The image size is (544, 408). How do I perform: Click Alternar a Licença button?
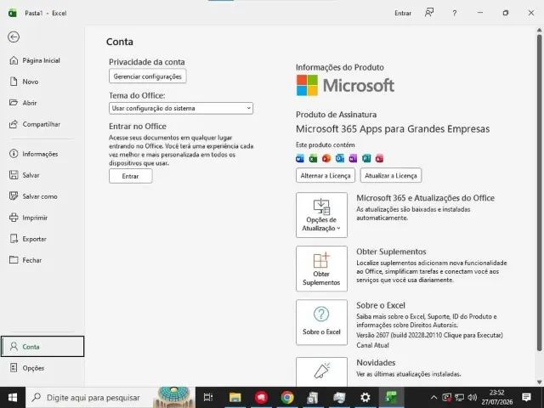pyautogui.click(x=326, y=175)
